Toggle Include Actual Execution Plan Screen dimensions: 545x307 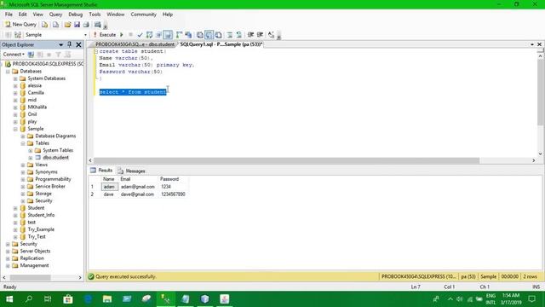point(179,35)
